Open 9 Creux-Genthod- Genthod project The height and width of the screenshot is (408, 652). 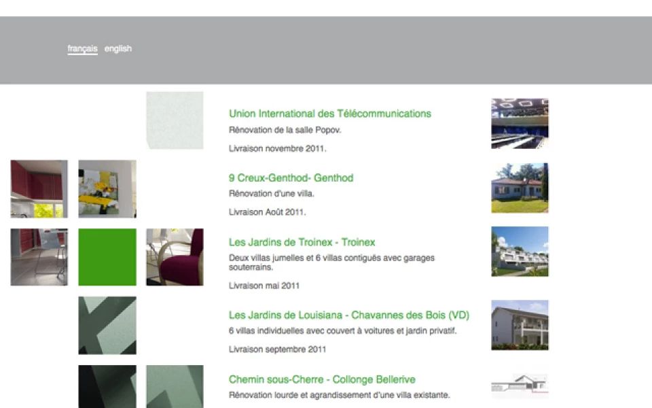[x=291, y=177]
